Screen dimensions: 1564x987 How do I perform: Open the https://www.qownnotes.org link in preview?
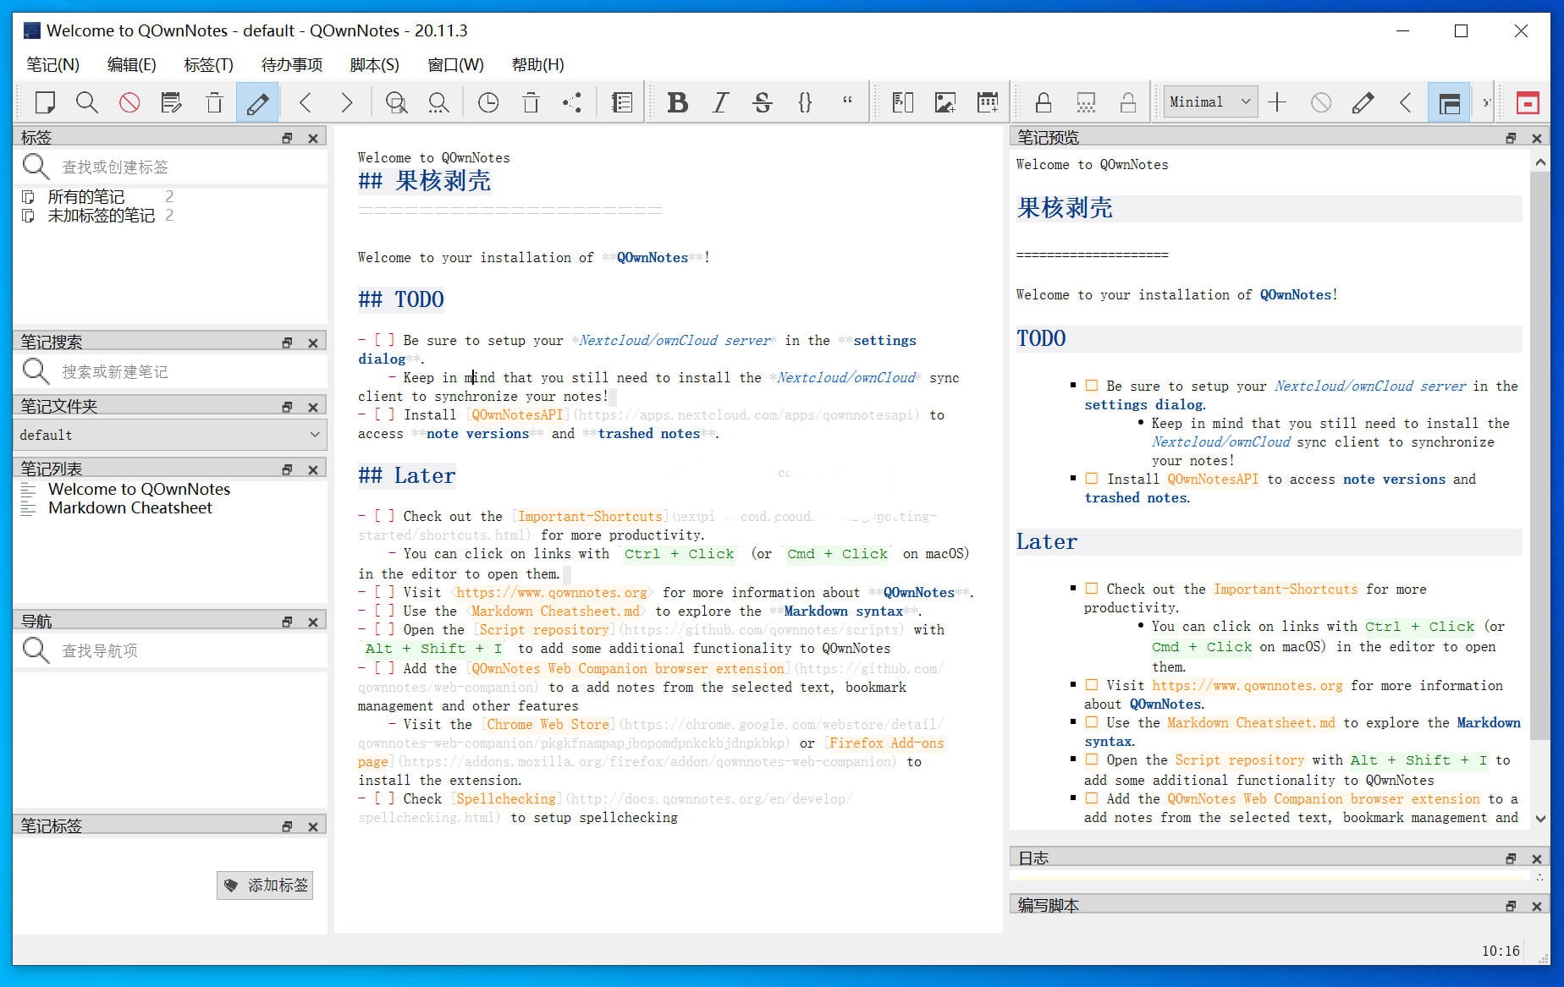(1247, 686)
